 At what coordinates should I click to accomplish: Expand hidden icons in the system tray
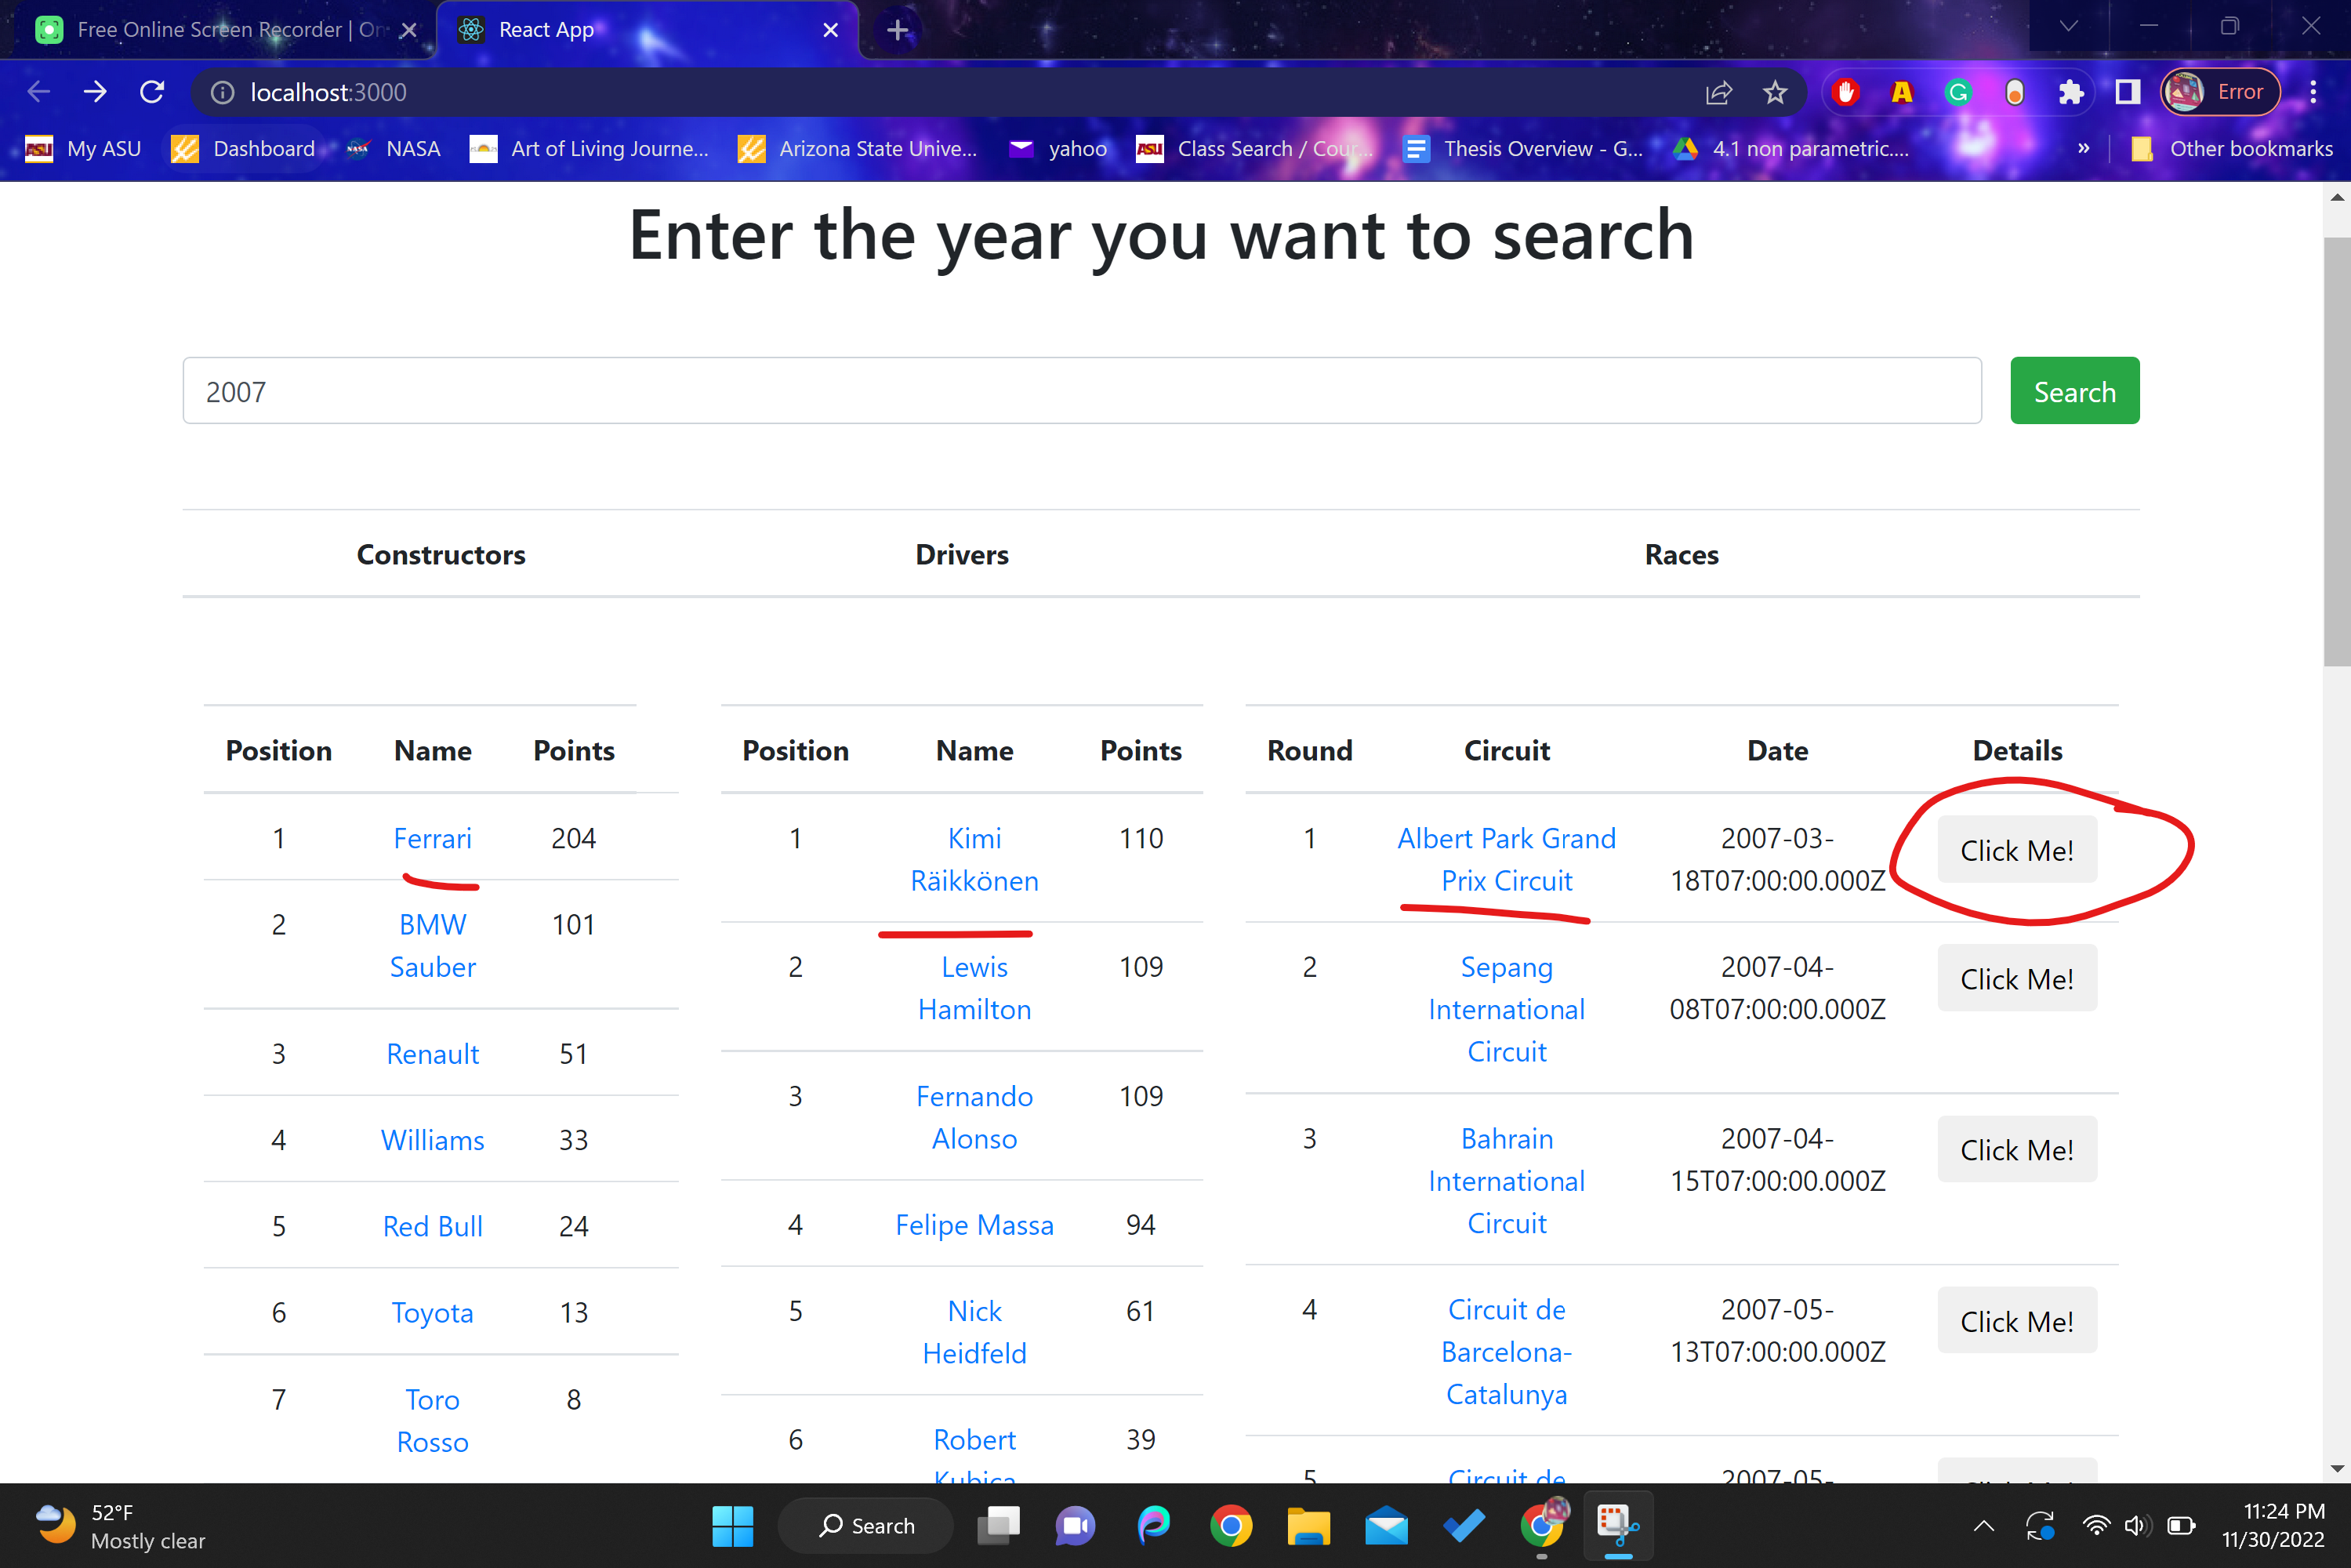click(x=1983, y=1525)
